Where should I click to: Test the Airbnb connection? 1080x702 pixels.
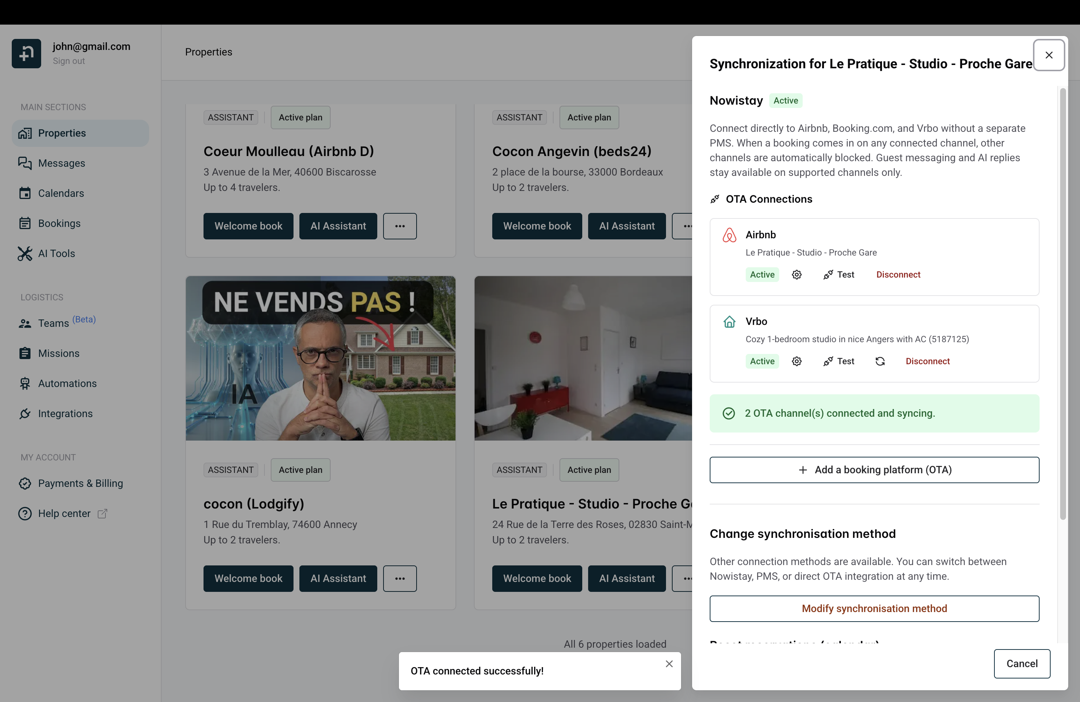[838, 274]
